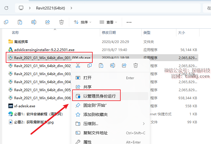Choose 固定到"开始" from the context menu

tap(110, 105)
